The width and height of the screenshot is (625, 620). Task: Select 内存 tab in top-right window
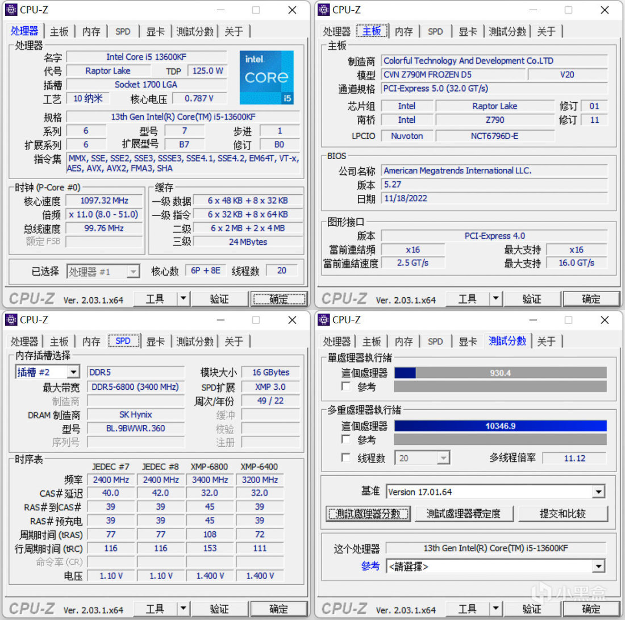[x=404, y=31]
